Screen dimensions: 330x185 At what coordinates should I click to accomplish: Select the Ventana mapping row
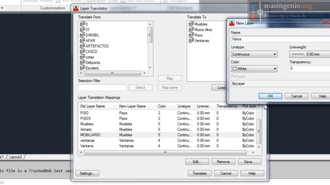click(x=168, y=146)
